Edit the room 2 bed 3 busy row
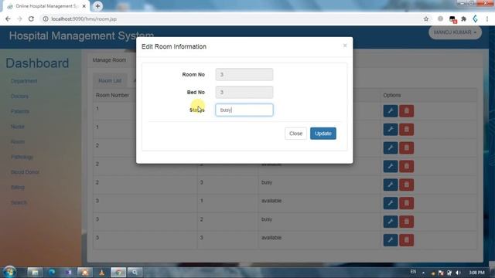Screen dimensions: 495x278 pyautogui.click(x=390, y=185)
